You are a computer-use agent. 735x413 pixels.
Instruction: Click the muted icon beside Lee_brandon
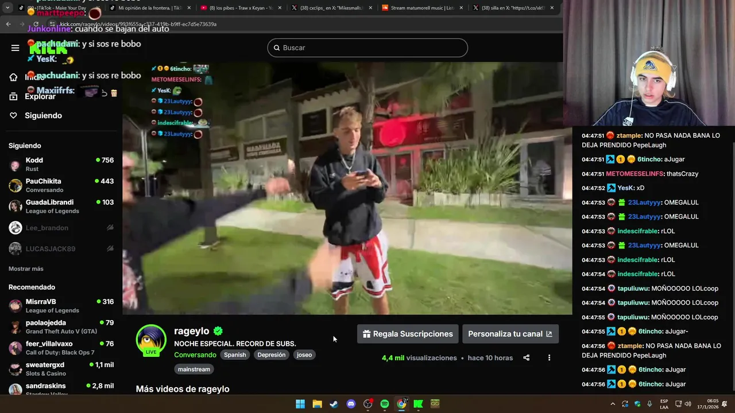click(x=110, y=228)
